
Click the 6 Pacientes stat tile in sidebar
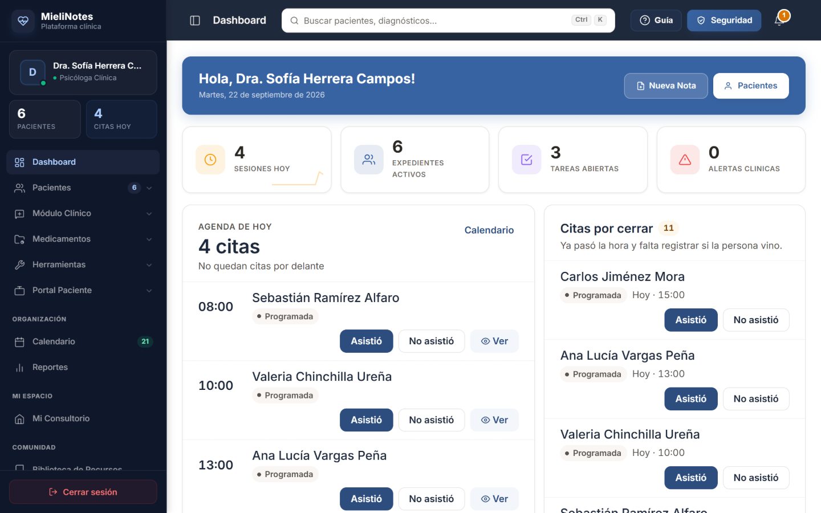tap(45, 119)
